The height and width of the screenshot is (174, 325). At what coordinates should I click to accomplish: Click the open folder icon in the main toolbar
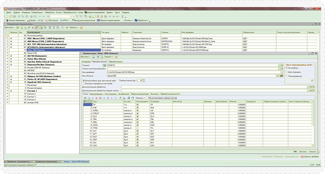click(11, 17)
